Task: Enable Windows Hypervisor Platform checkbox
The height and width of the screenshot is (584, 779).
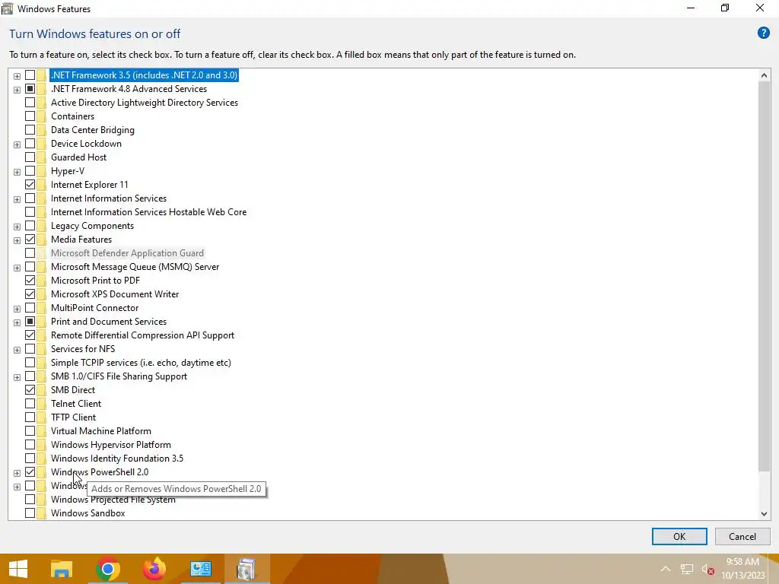Action: click(x=30, y=444)
